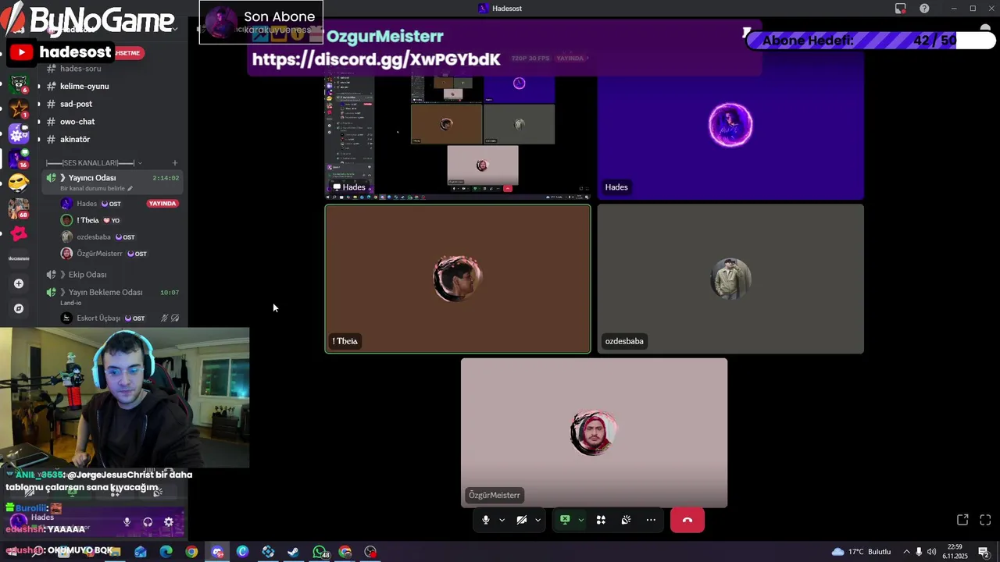Toggle deafen headphones in user panel
The width and height of the screenshot is (1000, 562).
[148, 522]
